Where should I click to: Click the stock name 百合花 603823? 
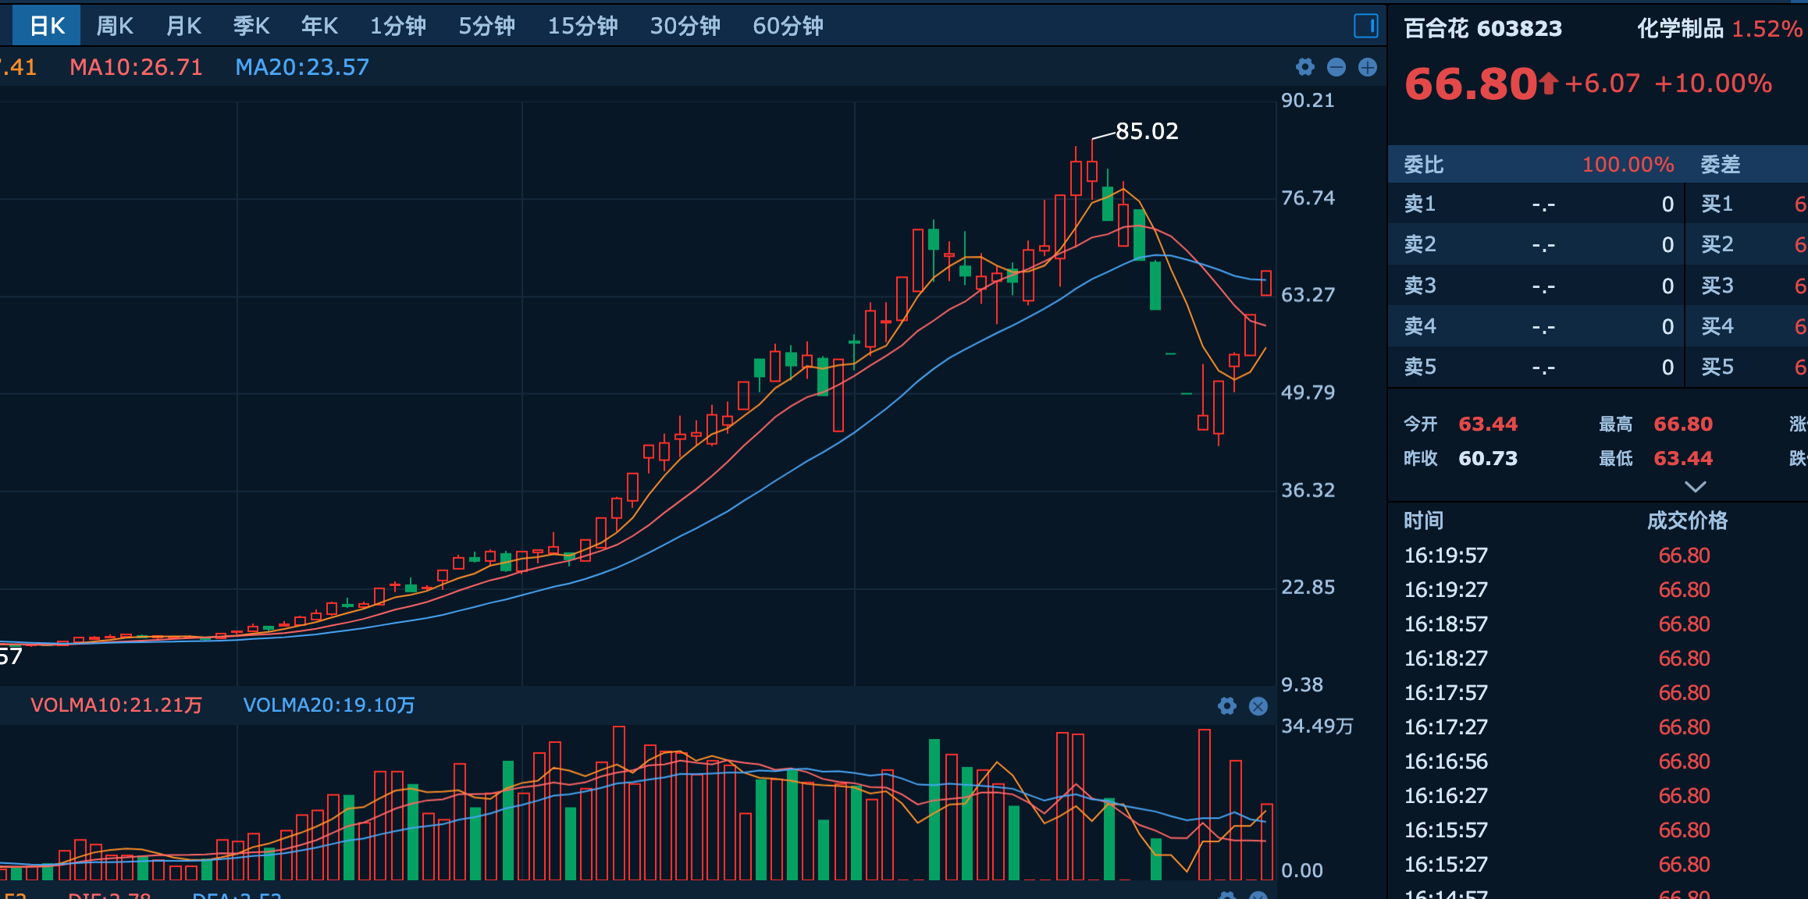[1483, 29]
